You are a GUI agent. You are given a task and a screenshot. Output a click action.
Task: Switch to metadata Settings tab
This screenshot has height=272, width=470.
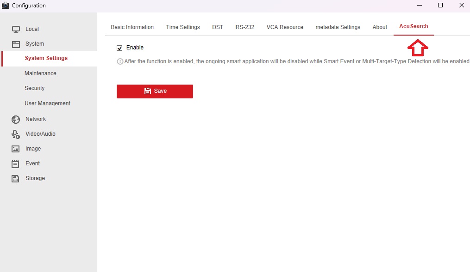click(338, 27)
